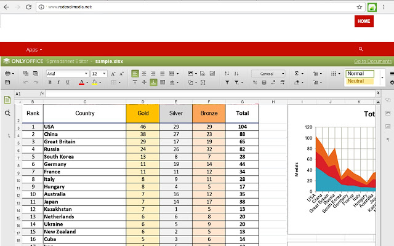Image resolution: width=394 pixels, height=246 pixels.
Task: Click the filter funnel icon
Action: 228,82
